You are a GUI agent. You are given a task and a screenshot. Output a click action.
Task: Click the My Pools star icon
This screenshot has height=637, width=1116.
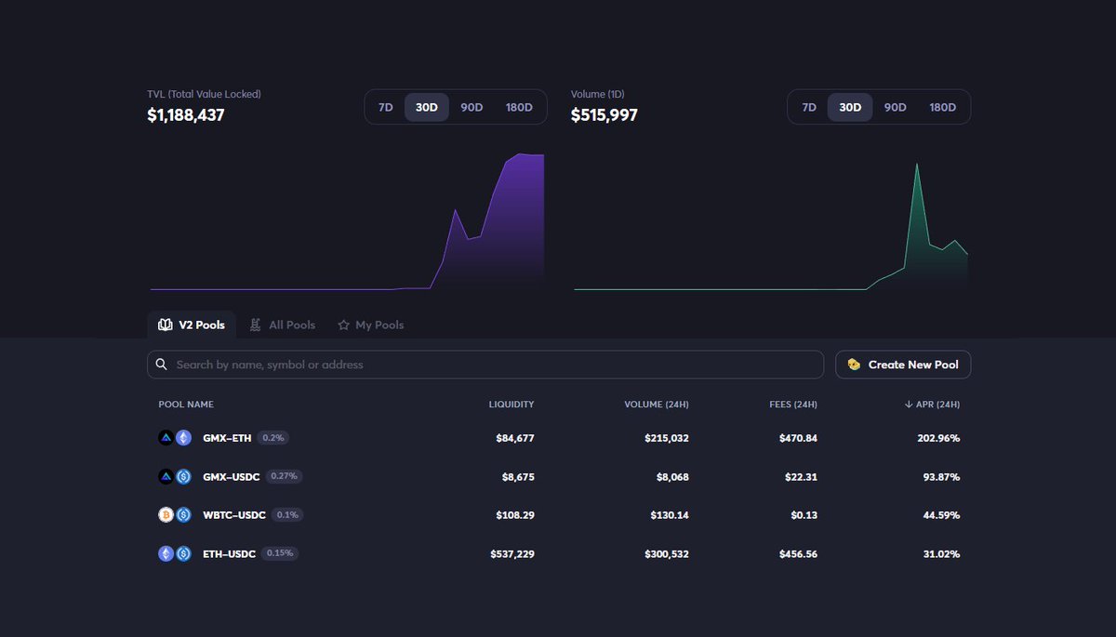tap(343, 325)
